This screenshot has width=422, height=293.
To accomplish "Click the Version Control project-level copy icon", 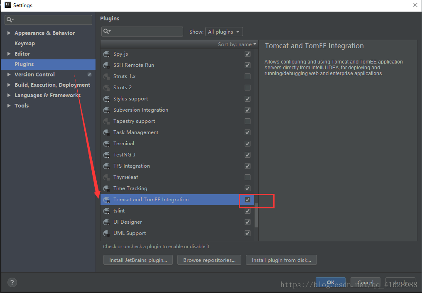I will pos(89,74).
